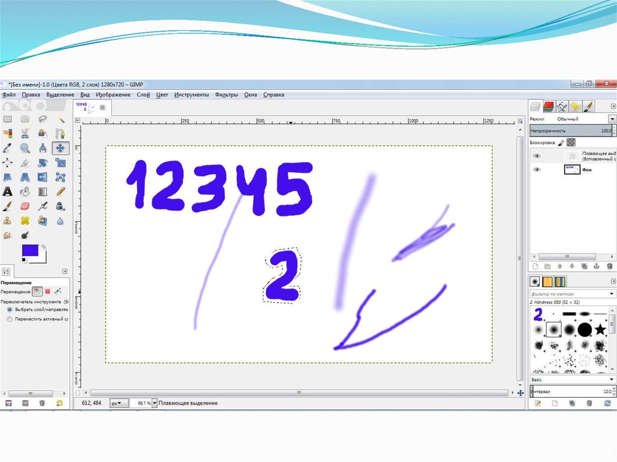Select the Select by Color tool
This screenshot has height=462, width=617.
pos(7,134)
